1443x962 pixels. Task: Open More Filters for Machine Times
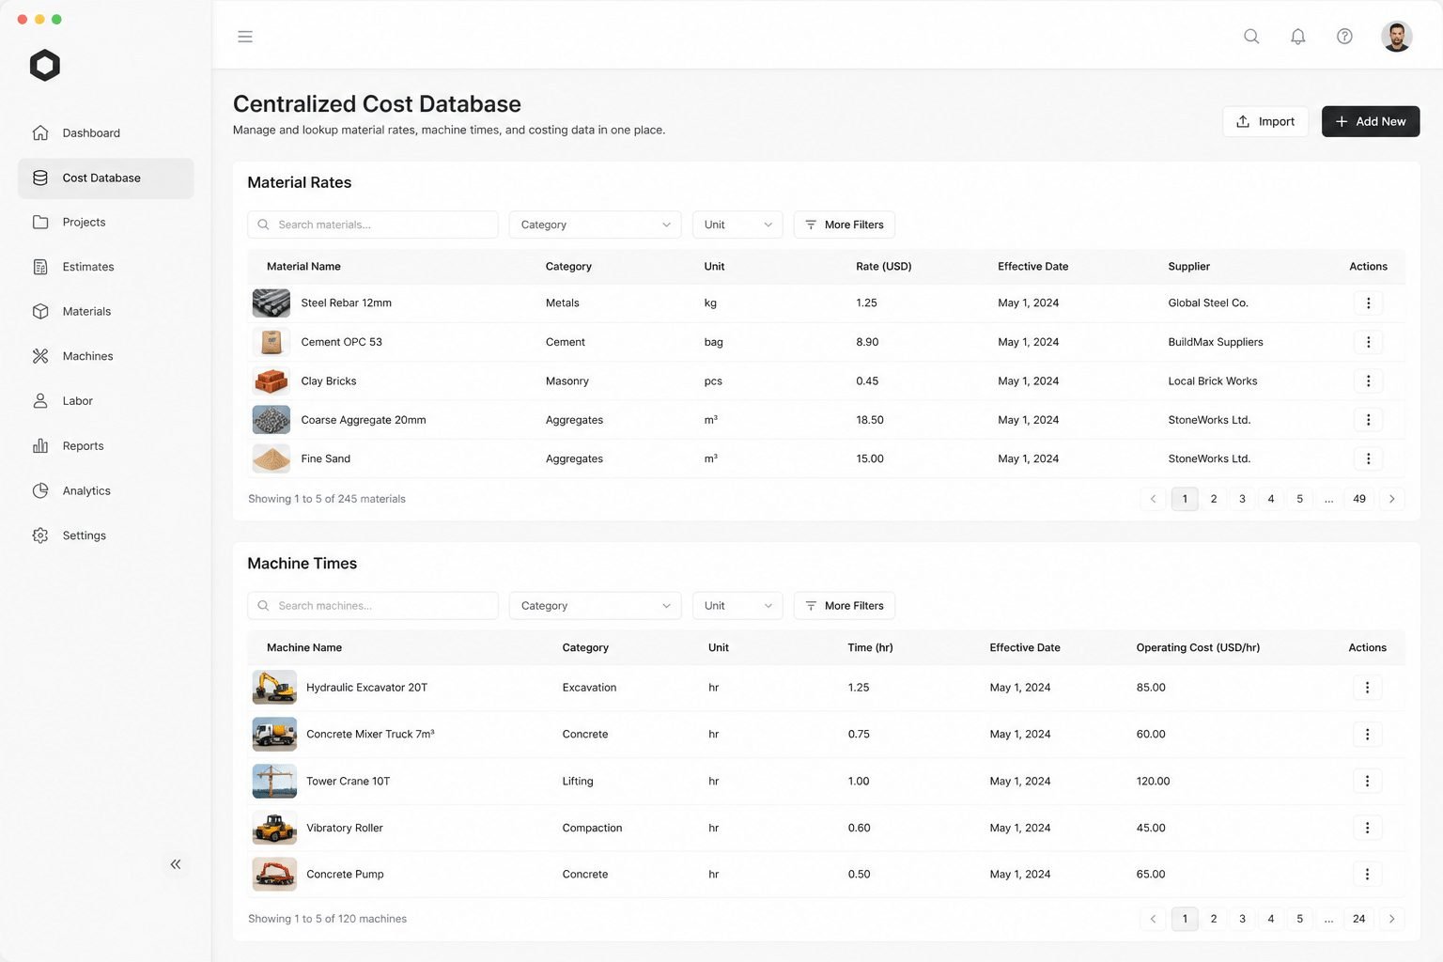click(x=845, y=606)
